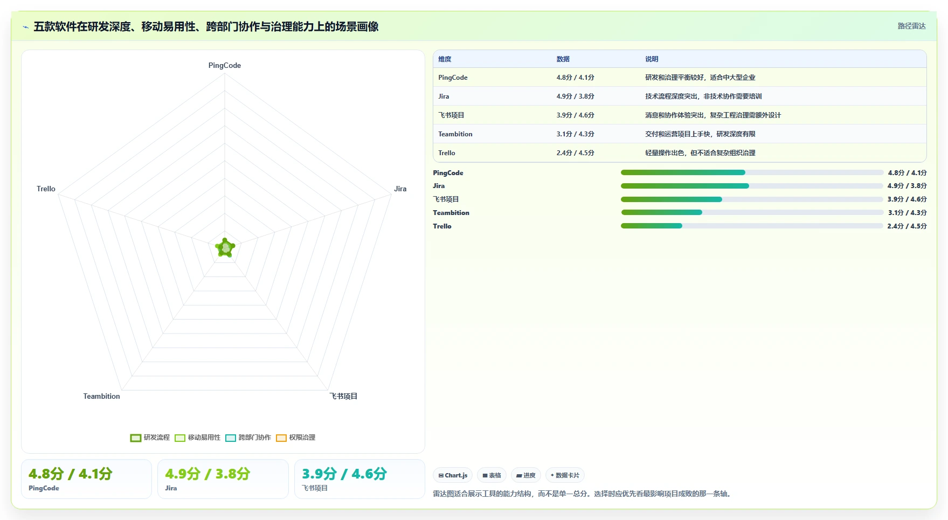The image size is (948, 520).
Task: Toggle the 权限治理 legend item
Action: [295, 438]
